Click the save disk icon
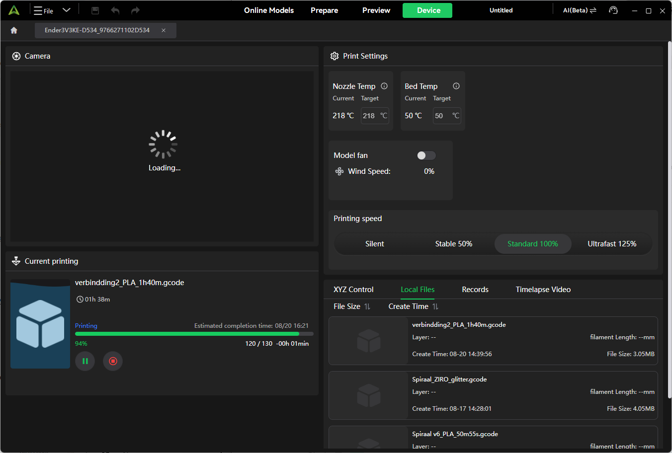Image resolution: width=672 pixels, height=453 pixels. point(95,10)
